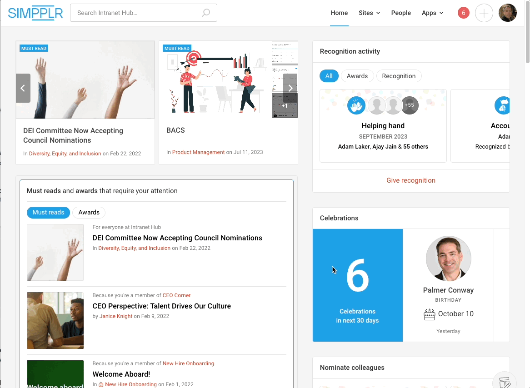The image size is (530, 388).
Task: Open the People menu item
Action: 401,13
